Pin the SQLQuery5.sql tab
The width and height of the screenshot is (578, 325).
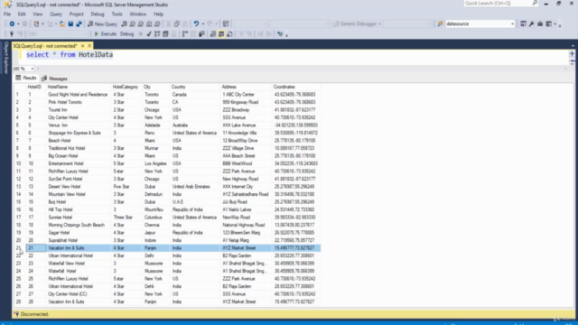coord(82,46)
